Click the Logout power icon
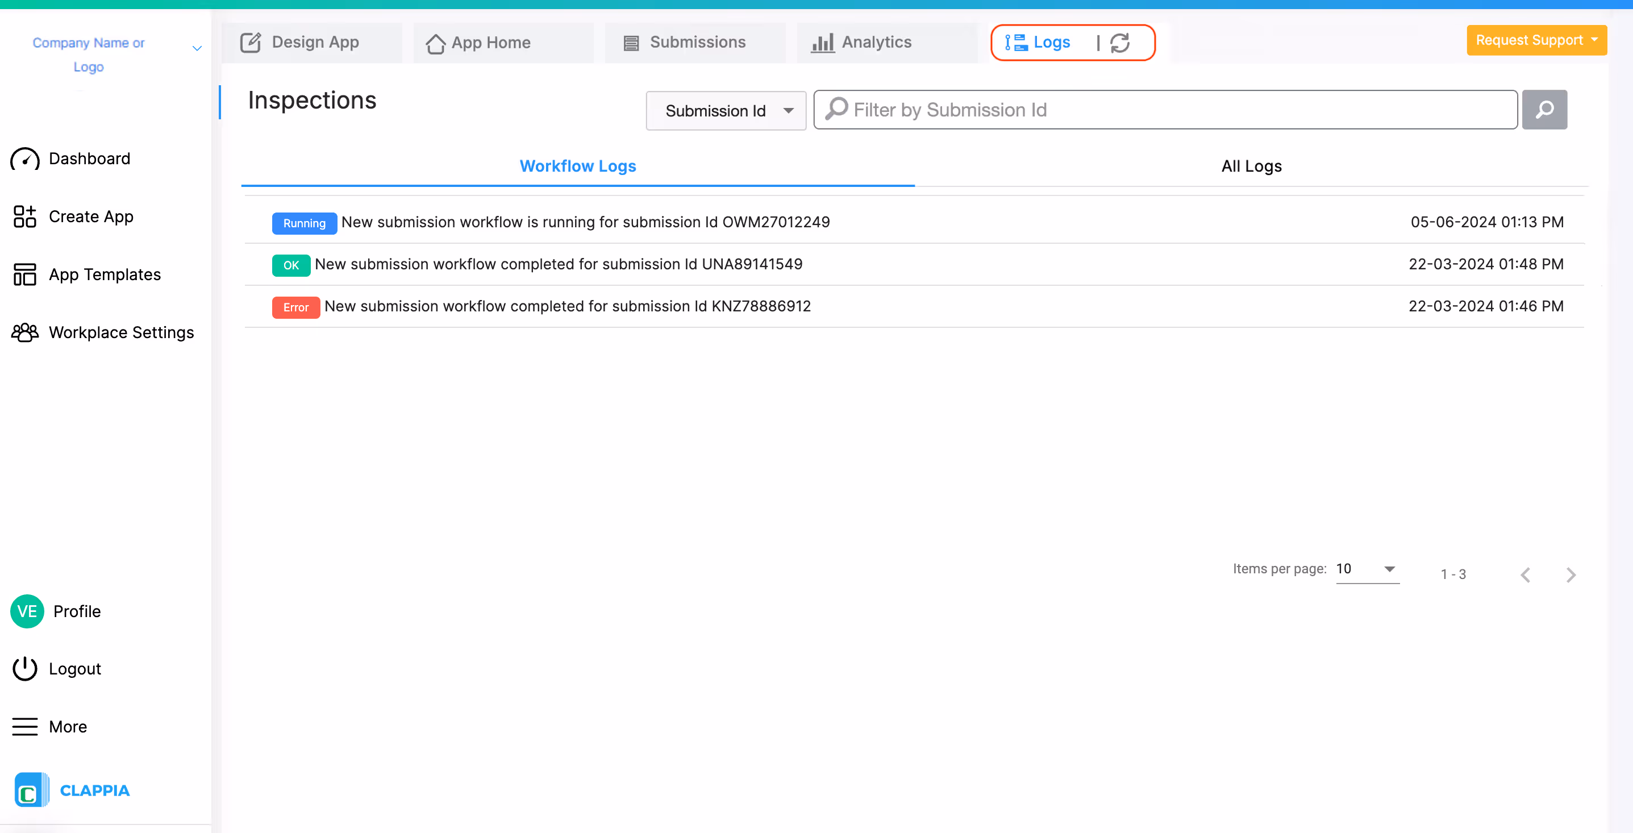This screenshot has height=833, width=1633. pos(25,668)
